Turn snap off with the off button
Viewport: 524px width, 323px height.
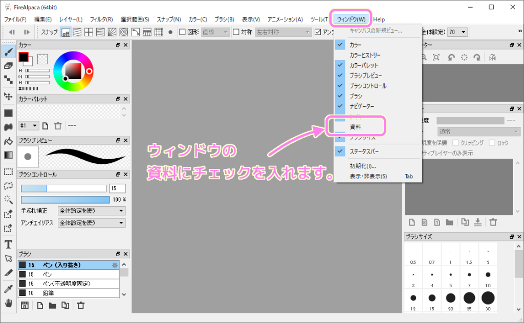[x=65, y=32]
